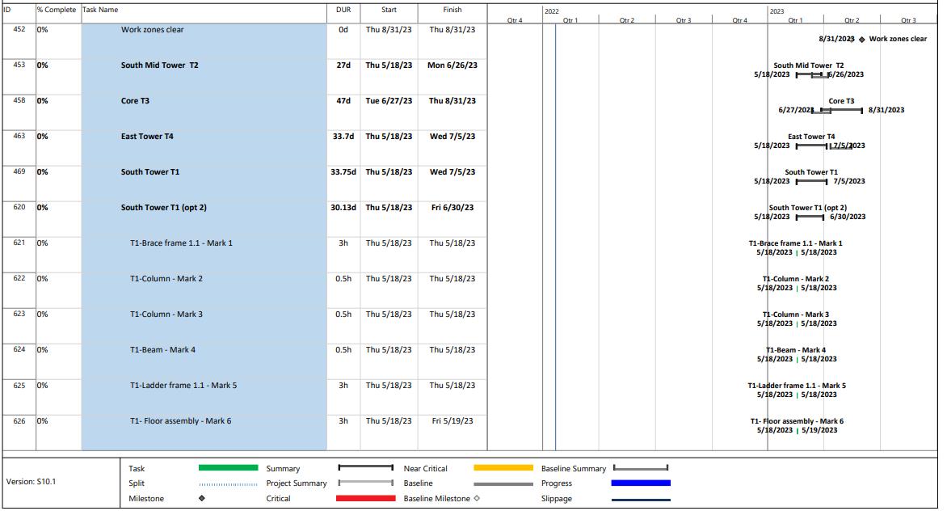Select 'T1-Column - Mark 2' task name

coord(166,279)
